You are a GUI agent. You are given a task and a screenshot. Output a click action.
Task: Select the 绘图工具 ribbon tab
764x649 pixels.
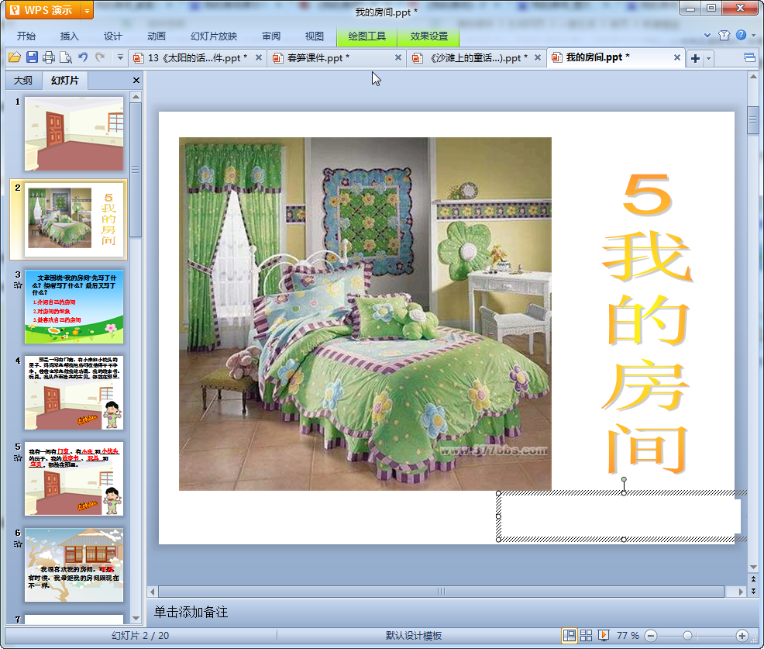[x=367, y=36]
